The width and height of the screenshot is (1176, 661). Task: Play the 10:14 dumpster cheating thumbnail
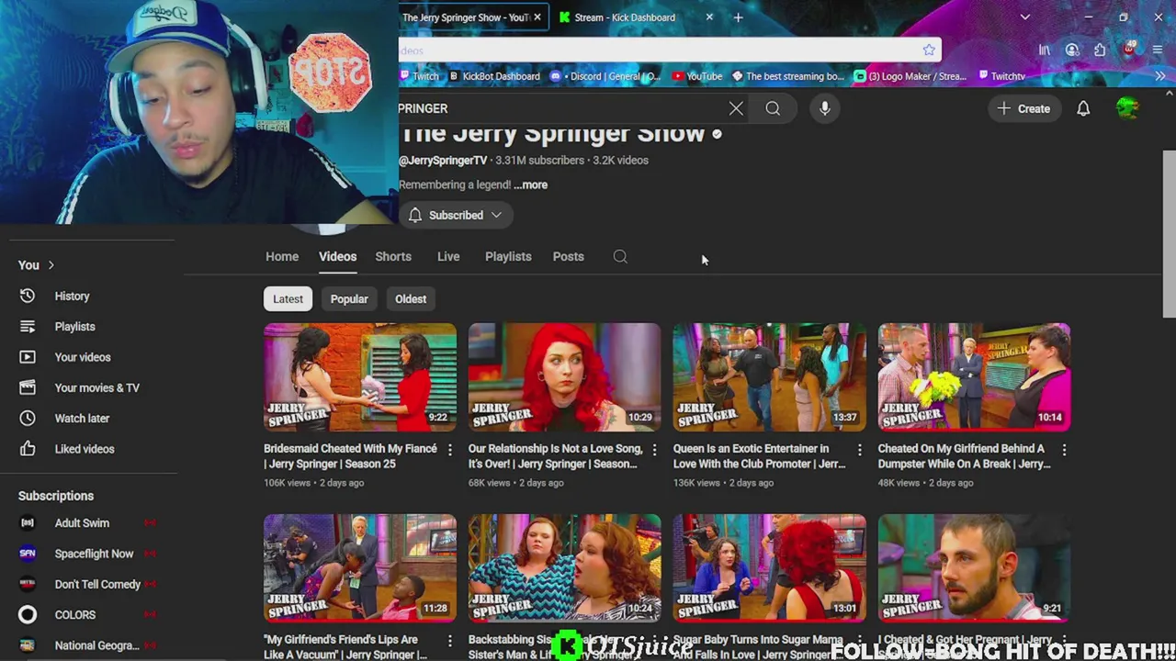tap(974, 377)
